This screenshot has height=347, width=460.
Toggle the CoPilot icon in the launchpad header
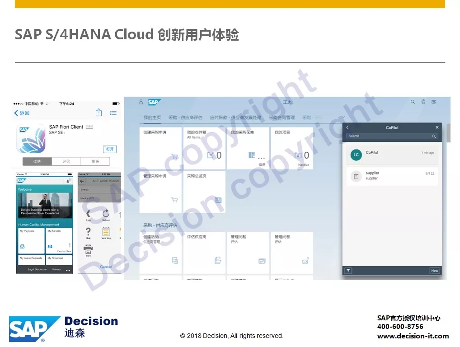tap(423, 102)
